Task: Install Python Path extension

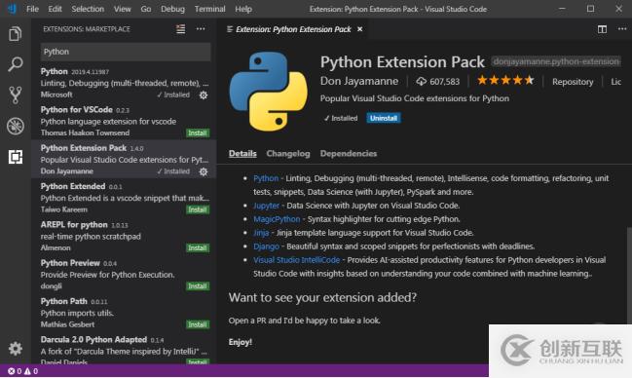Action: tap(198, 324)
